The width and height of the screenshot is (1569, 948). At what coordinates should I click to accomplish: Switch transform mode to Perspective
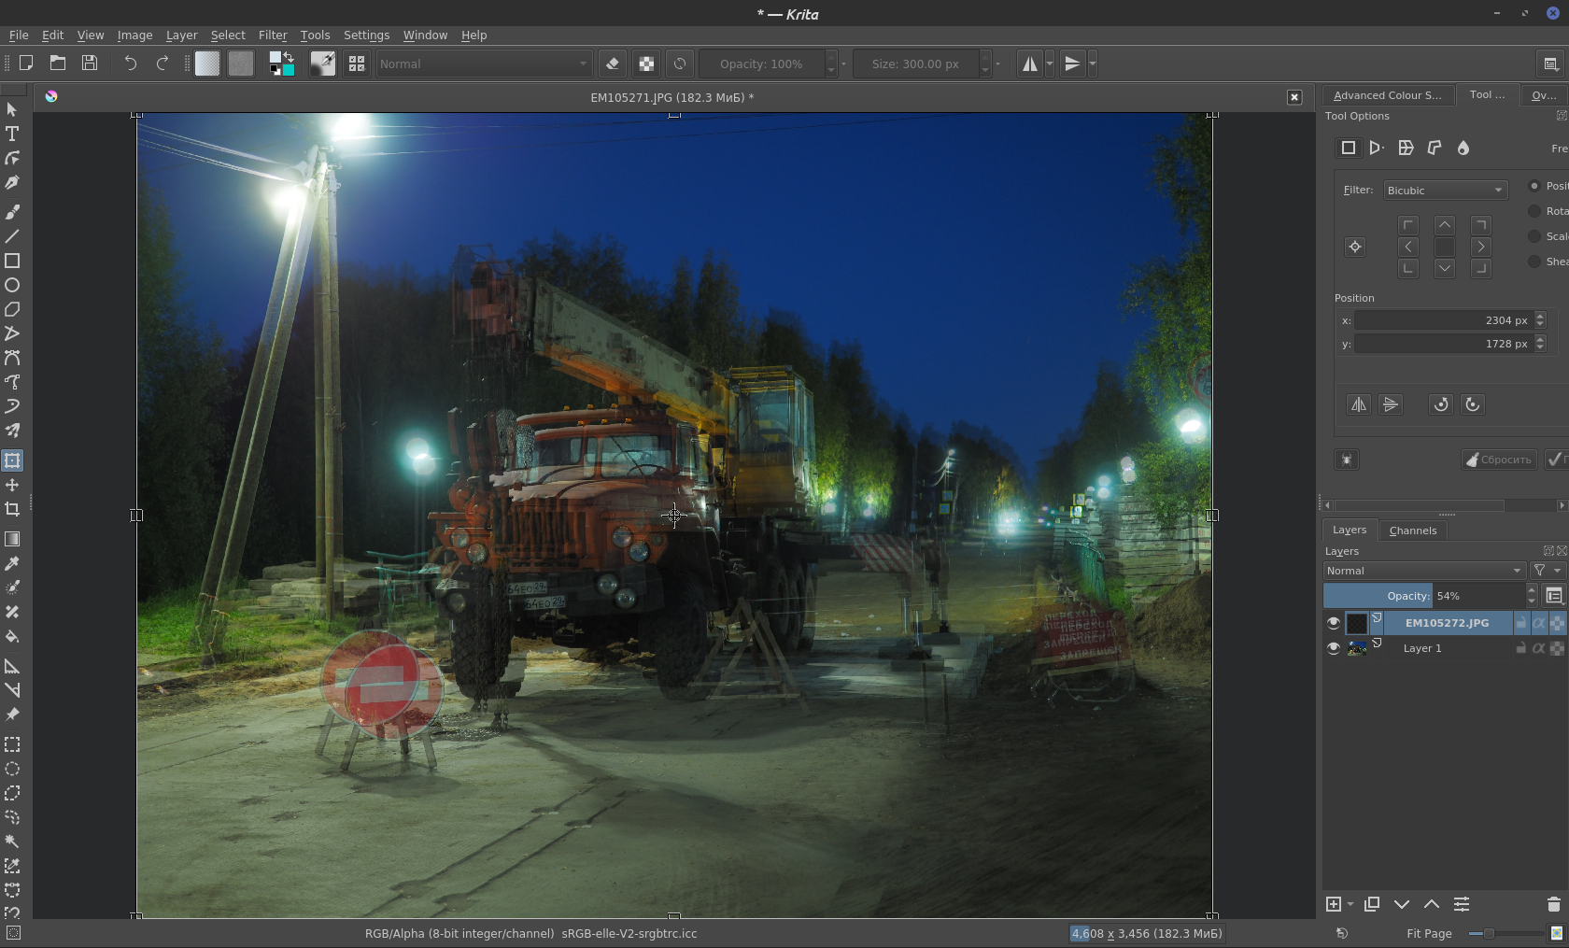pos(1377,148)
